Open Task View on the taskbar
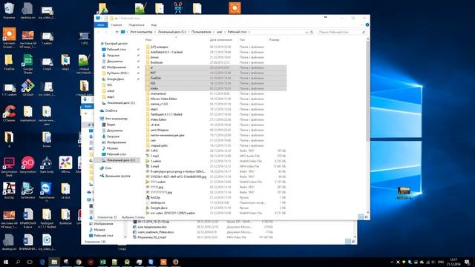 30,262
